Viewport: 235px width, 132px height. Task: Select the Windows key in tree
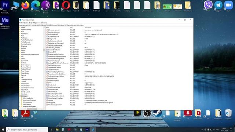pyautogui.click(x=24, y=94)
